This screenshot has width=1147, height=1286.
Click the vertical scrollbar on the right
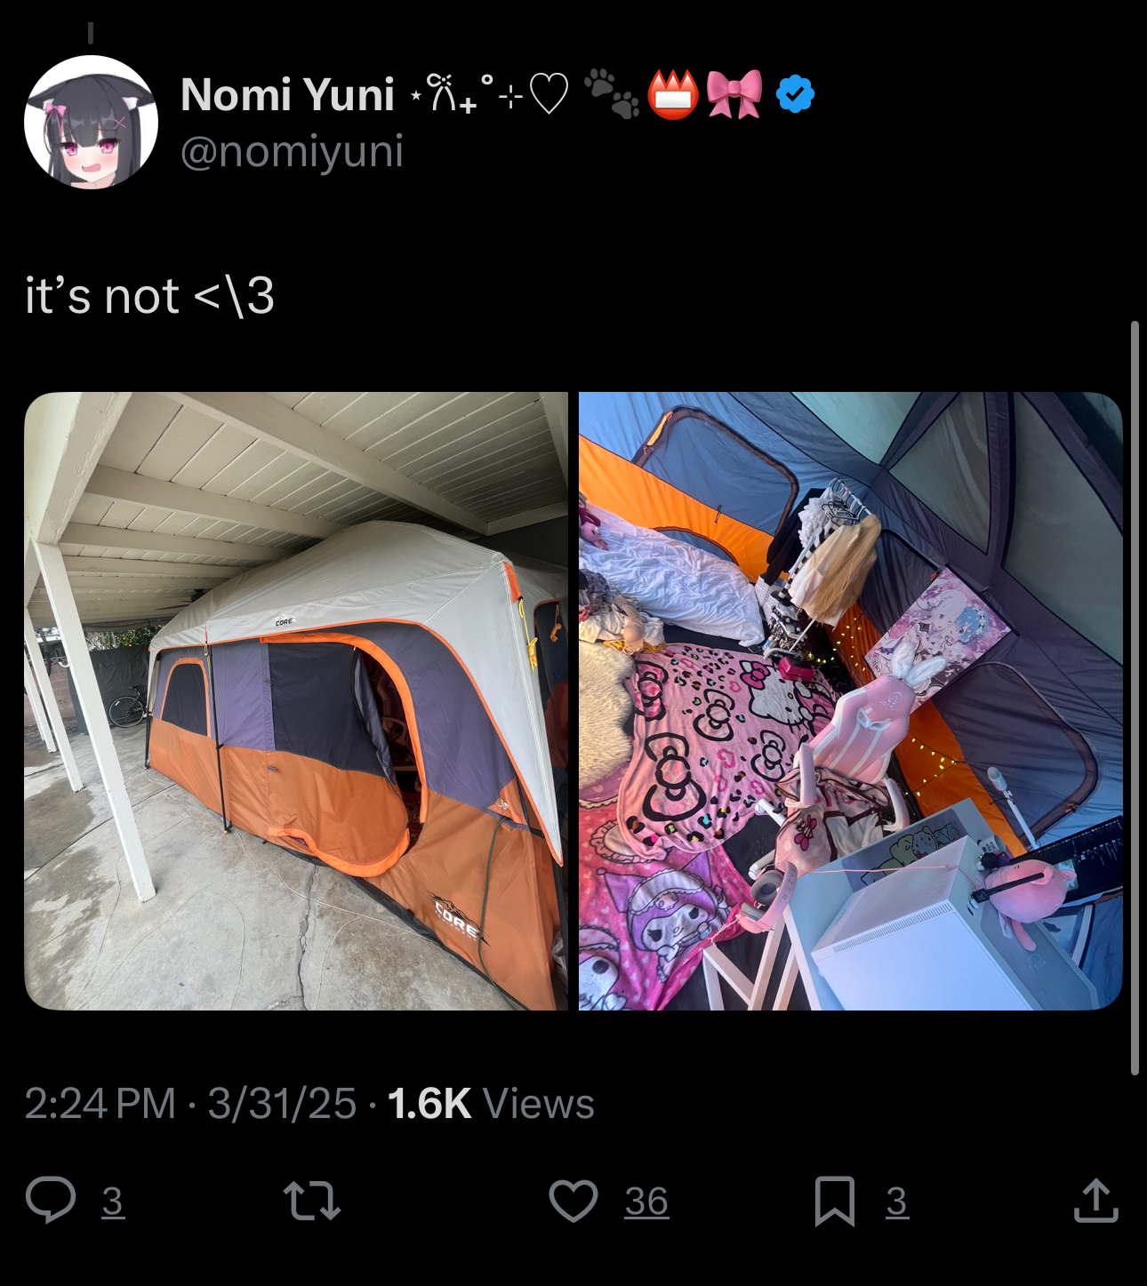point(1135,699)
